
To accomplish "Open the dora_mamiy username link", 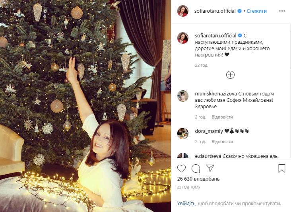I will coord(209,131).
